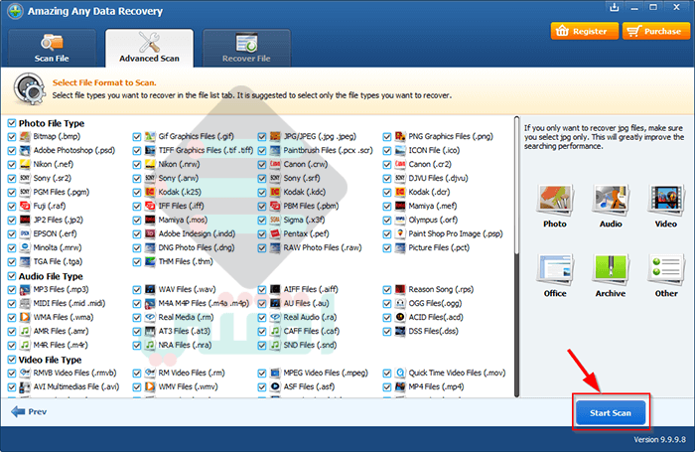Toggle the RAW Photo Files (.raw) checkbox
Viewport: 695px width, 452px height.
click(262, 248)
